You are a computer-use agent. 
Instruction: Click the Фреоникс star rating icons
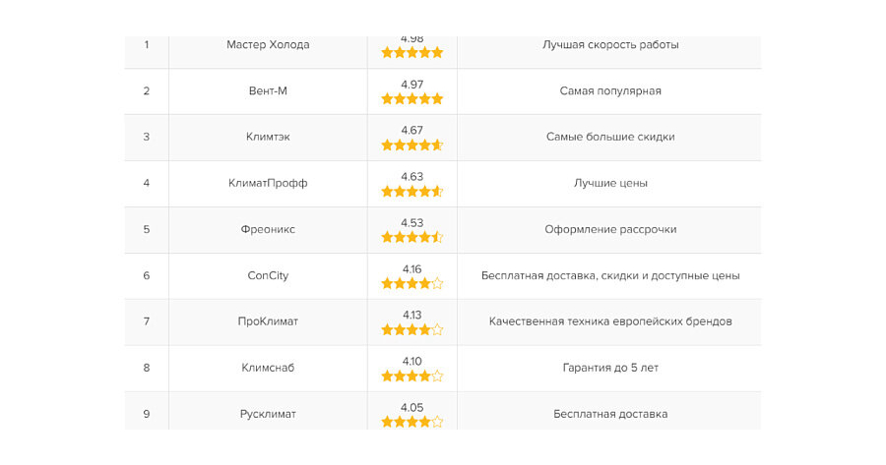click(x=411, y=238)
